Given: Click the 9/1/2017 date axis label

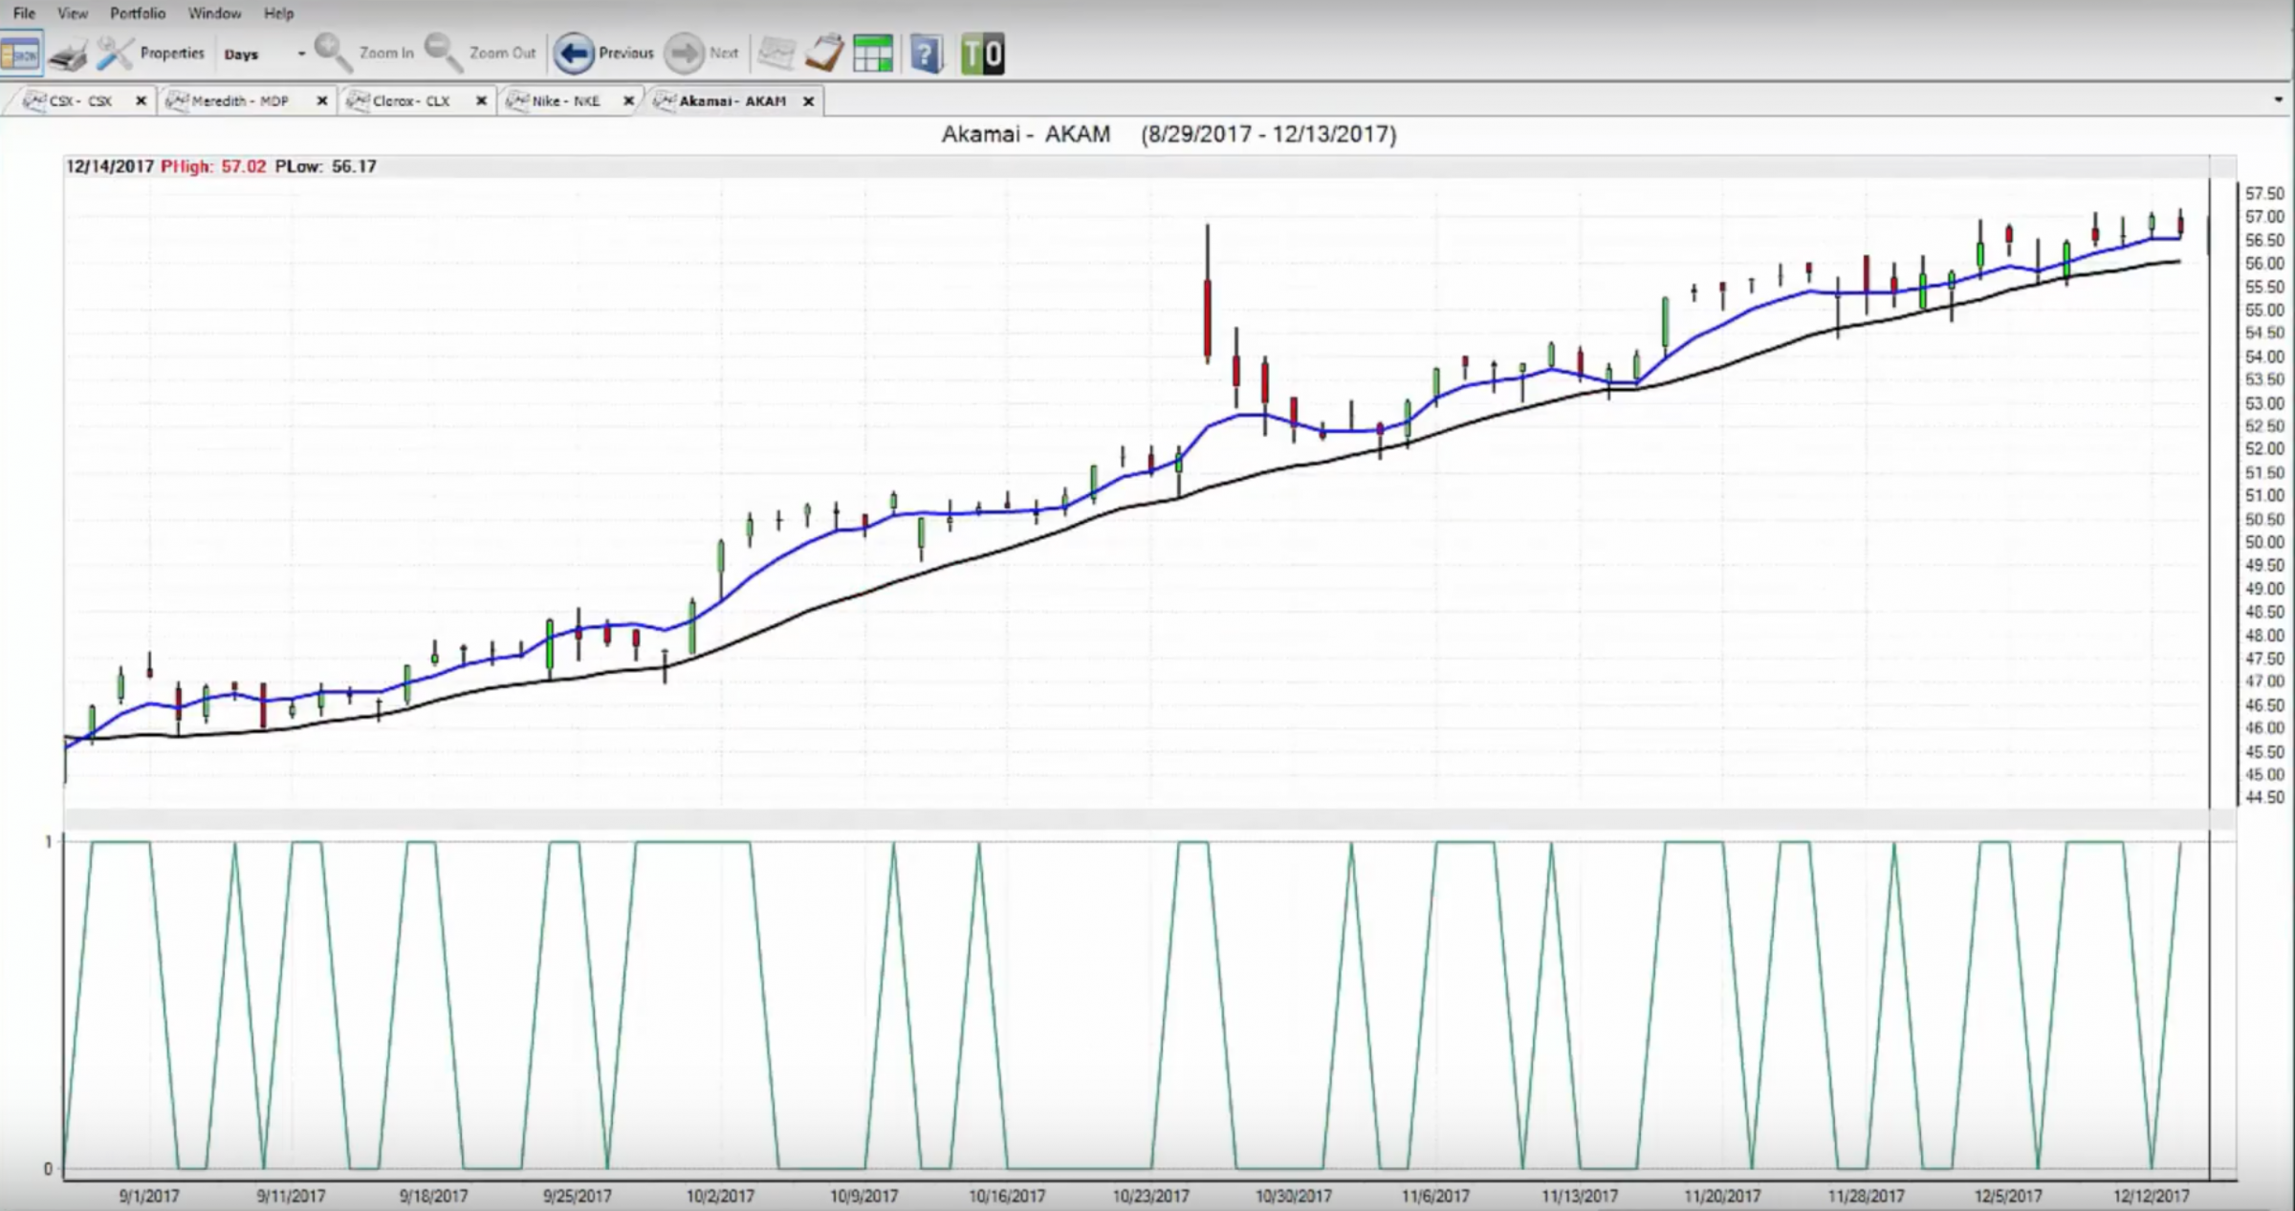Looking at the screenshot, I should 148,1196.
